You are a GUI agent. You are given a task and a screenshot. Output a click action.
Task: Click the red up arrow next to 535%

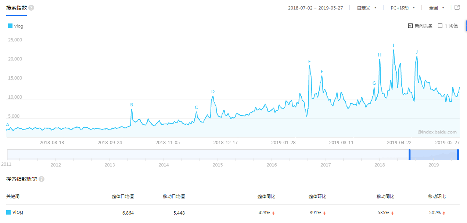coord(392,213)
